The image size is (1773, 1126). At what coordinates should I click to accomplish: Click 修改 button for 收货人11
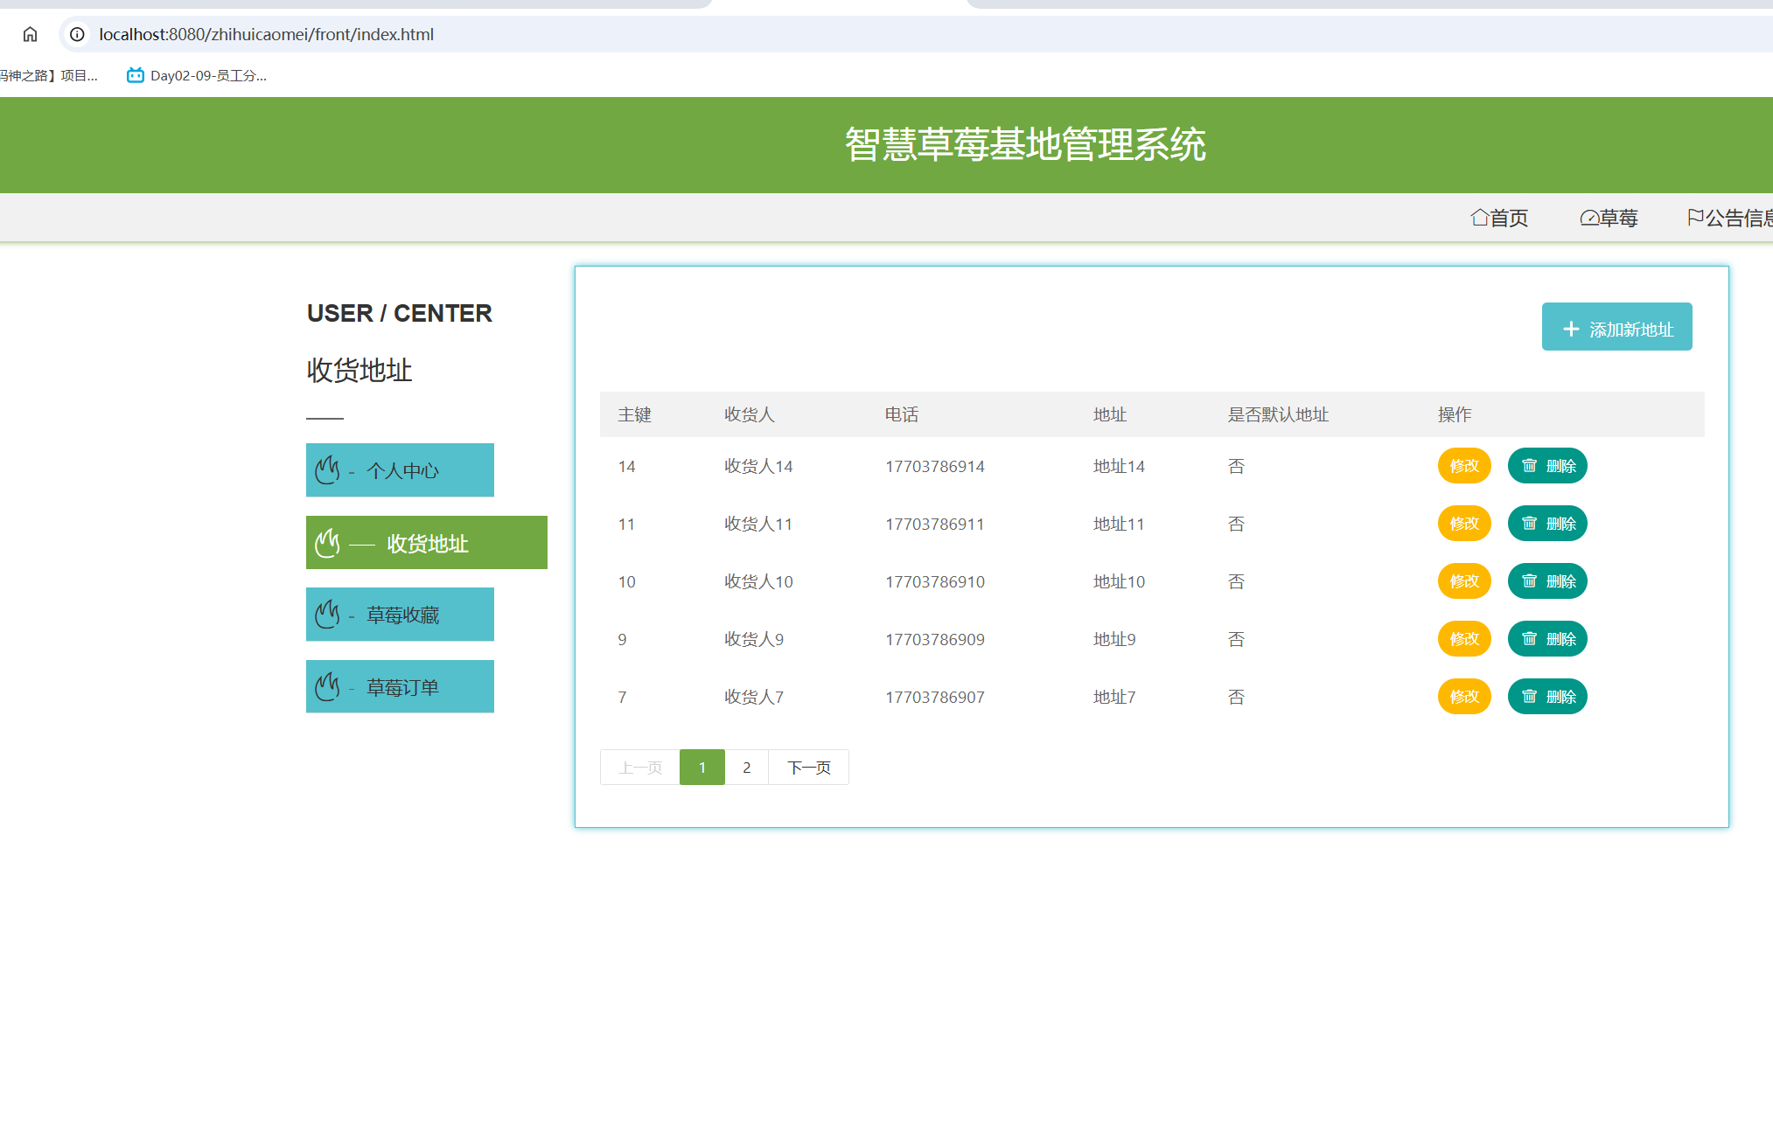(1464, 523)
